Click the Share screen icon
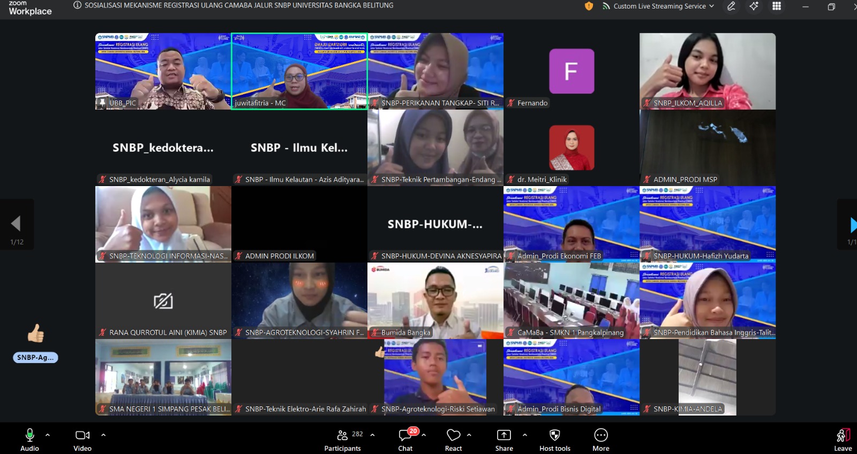857x454 pixels. [504, 435]
